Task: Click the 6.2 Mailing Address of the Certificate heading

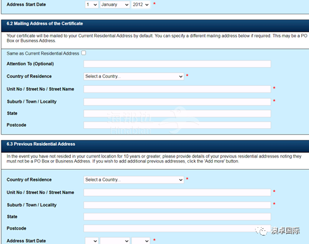Action: tap(45, 23)
